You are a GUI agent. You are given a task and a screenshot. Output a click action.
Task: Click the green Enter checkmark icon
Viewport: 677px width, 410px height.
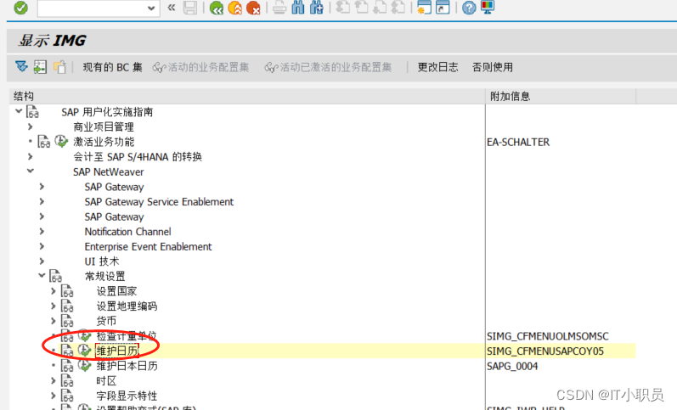(x=20, y=8)
